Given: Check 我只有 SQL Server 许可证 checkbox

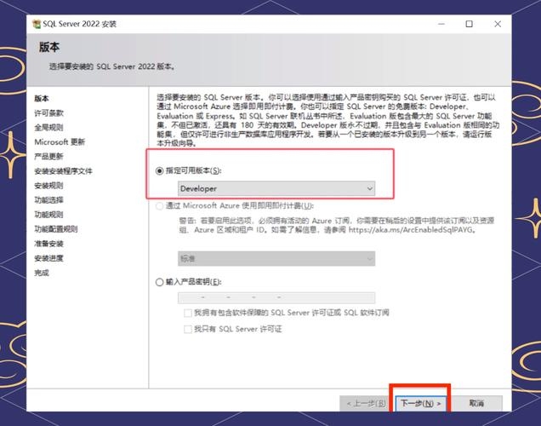Looking at the screenshot, I should [188, 329].
